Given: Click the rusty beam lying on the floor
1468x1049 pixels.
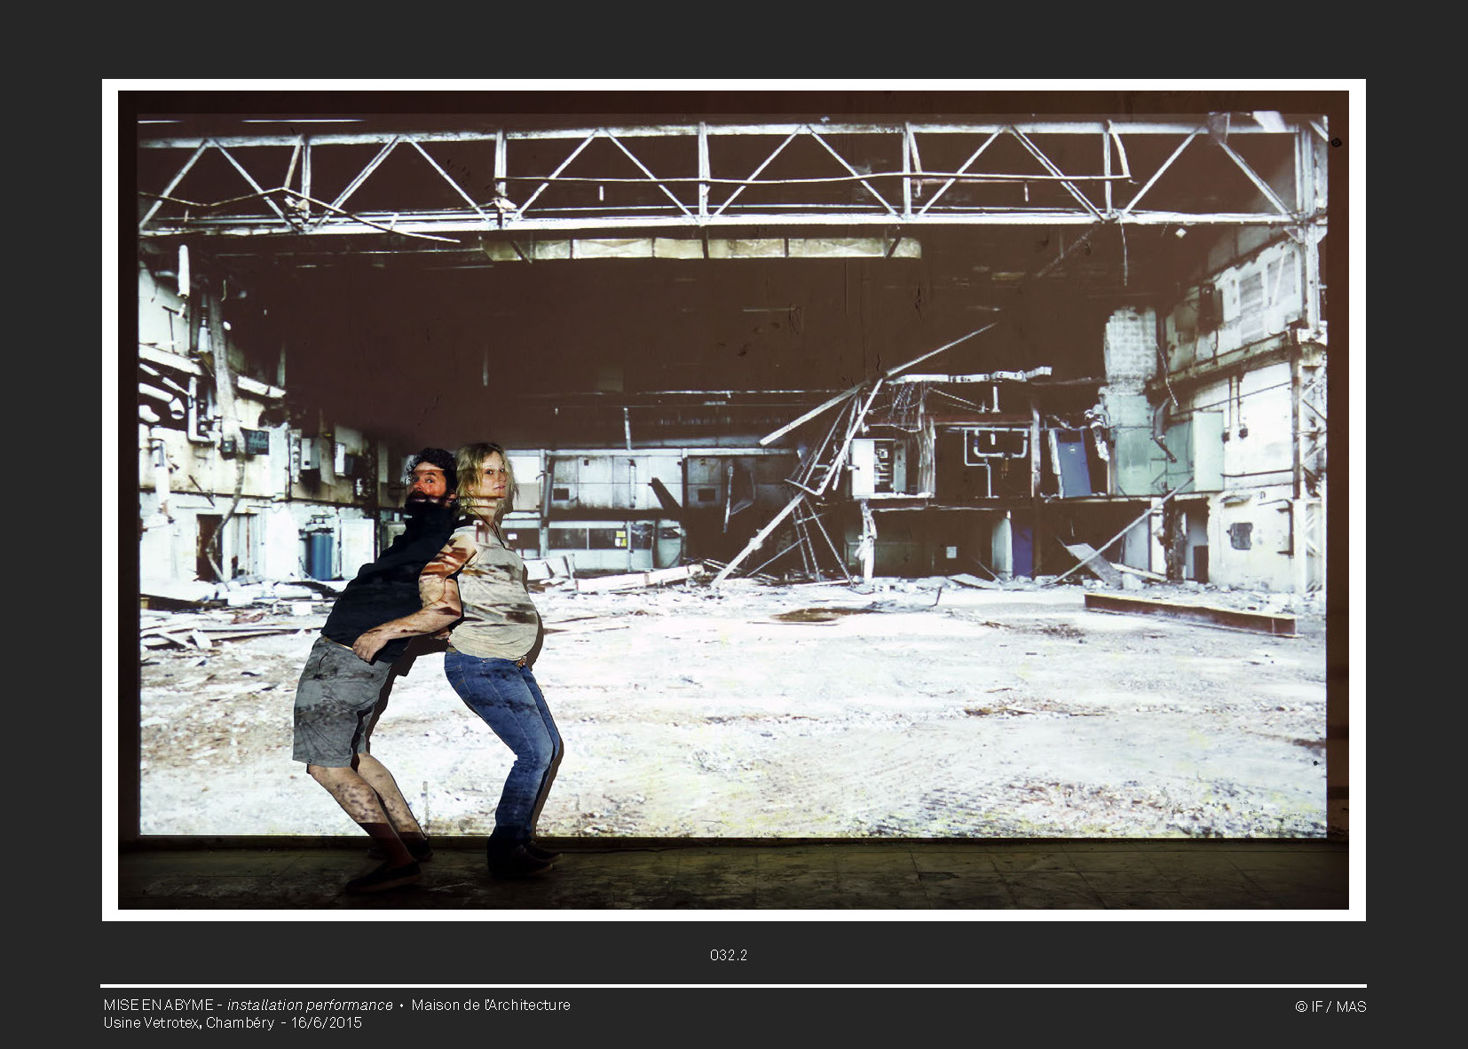Looking at the screenshot, I should tap(1189, 612).
